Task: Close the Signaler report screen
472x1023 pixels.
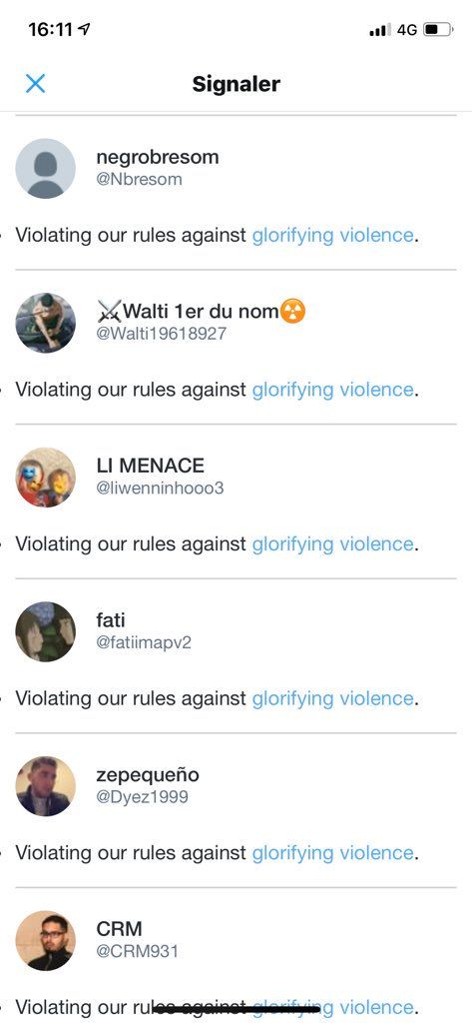Action: [x=35, y=83]
